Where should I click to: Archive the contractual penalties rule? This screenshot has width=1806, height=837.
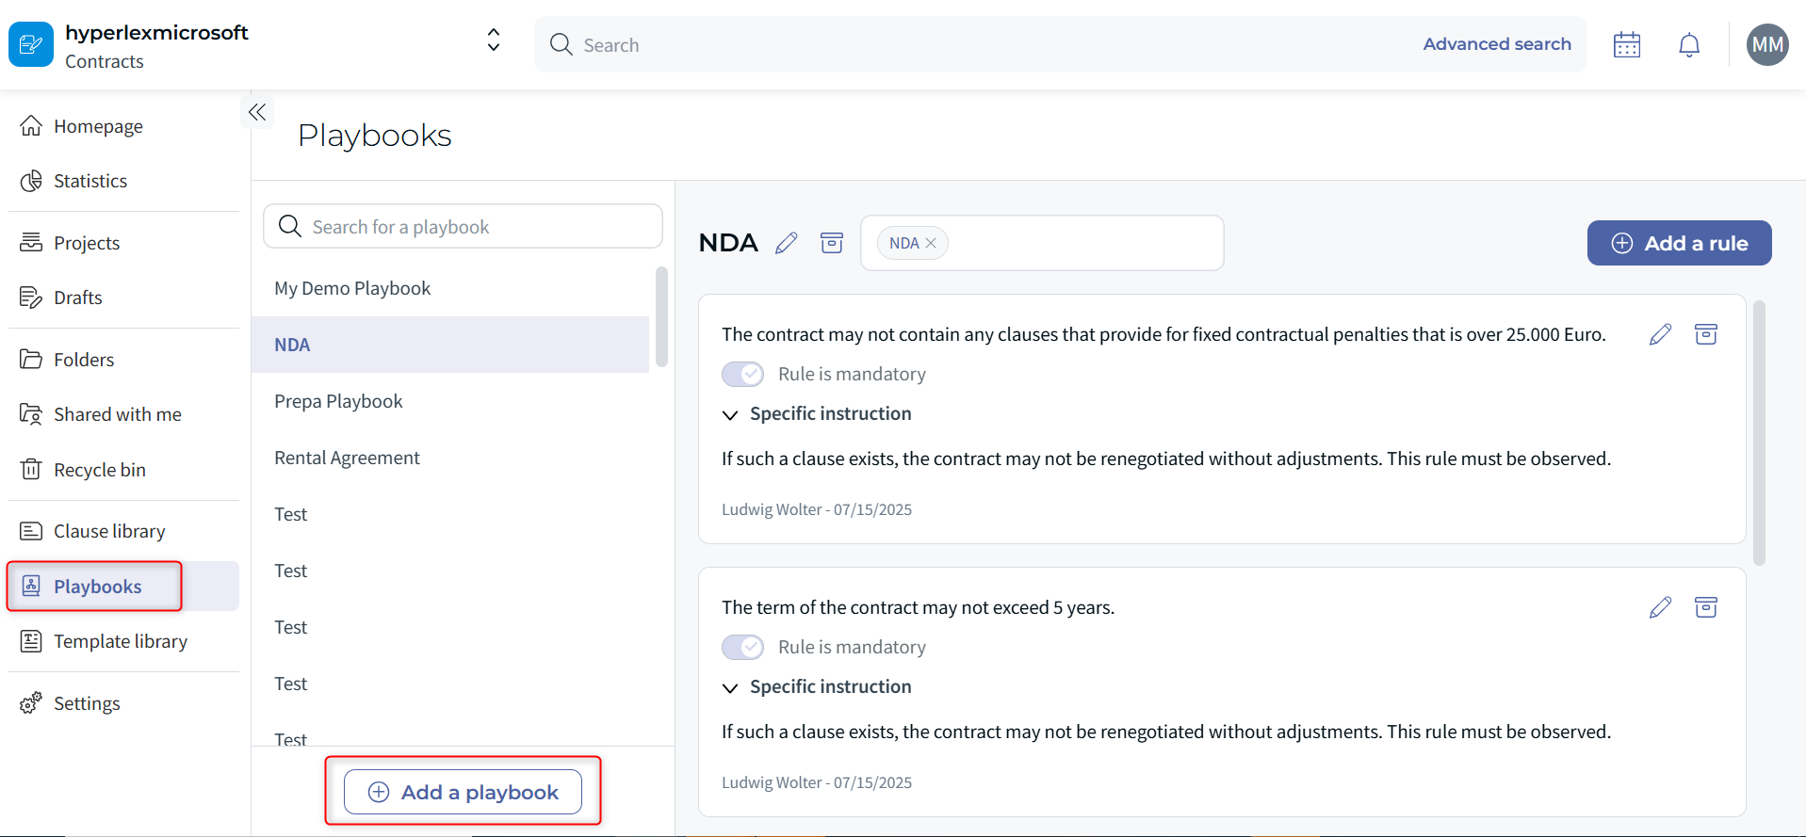point(1705,334)
